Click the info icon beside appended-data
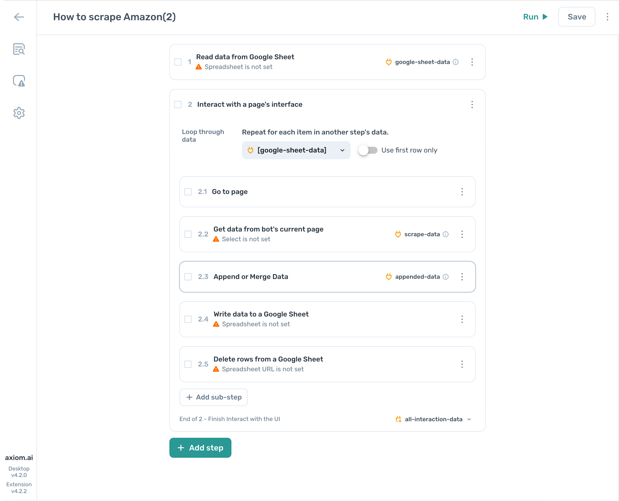 pos(446,276)
